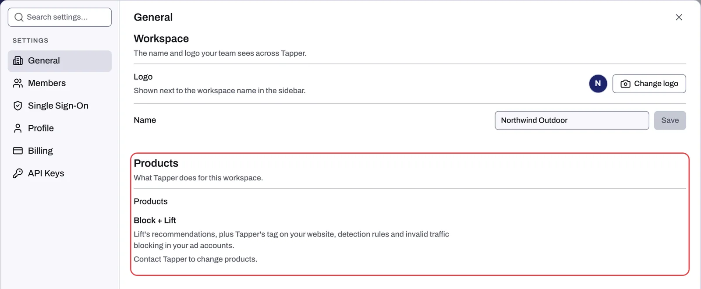Click the Single Sign-On shield icon
The image size is (701, 289).
tap(18, 106)
